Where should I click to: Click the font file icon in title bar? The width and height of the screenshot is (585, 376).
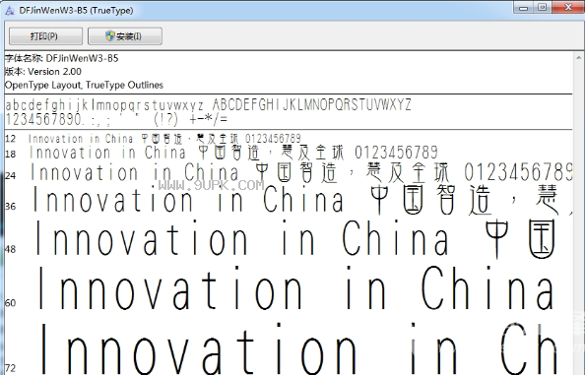click(10, 11)
